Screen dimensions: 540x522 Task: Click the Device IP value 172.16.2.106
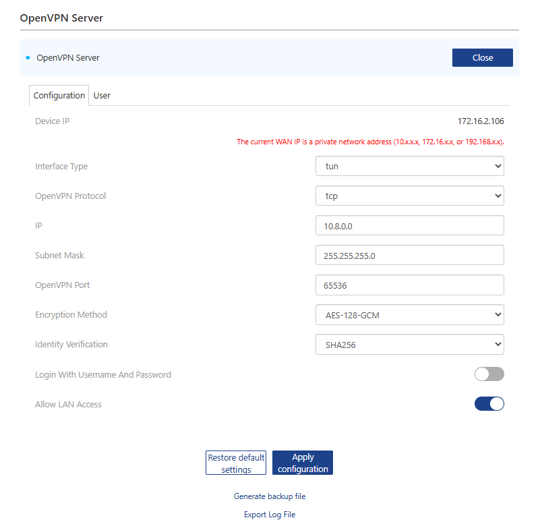point(481,121)
